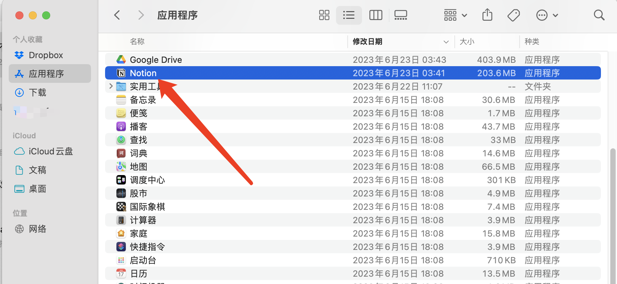Switch to column view
Viewport: 617px width, 284px height.
point(375,15)
